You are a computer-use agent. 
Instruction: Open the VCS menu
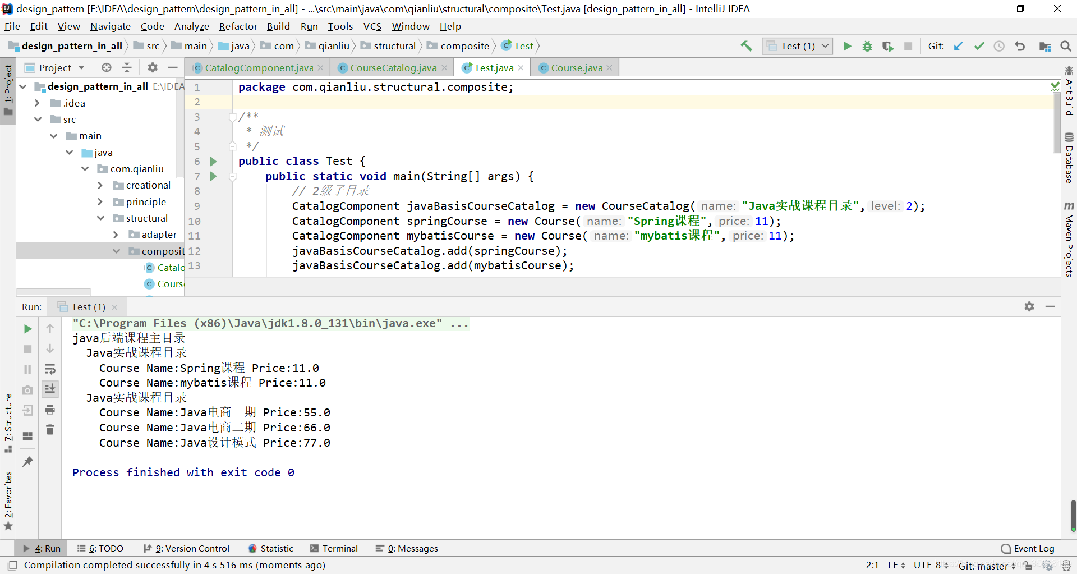point(372,26)
